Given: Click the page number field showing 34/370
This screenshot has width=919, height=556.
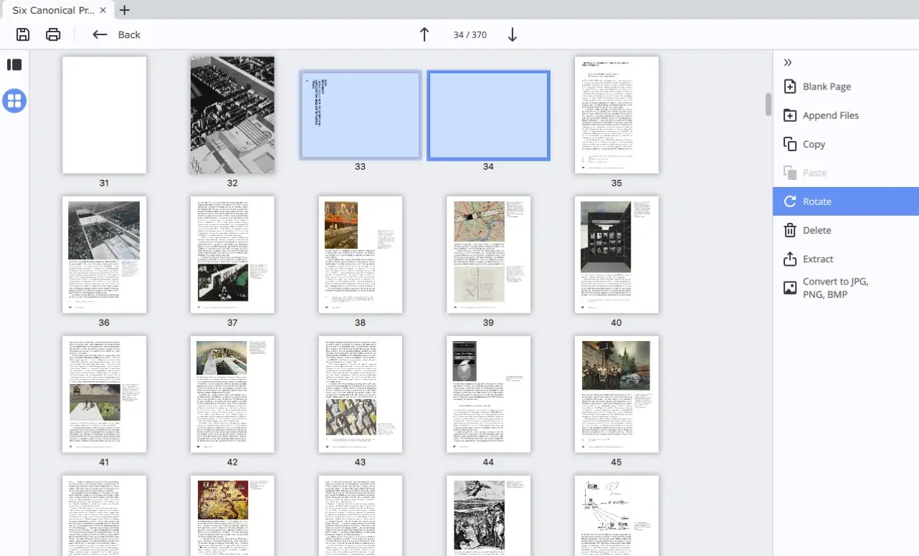Looking at the screenshot, I should point(470,34).
